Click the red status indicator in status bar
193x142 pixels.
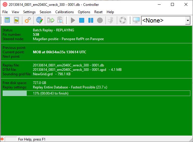(x=2, y=139)
